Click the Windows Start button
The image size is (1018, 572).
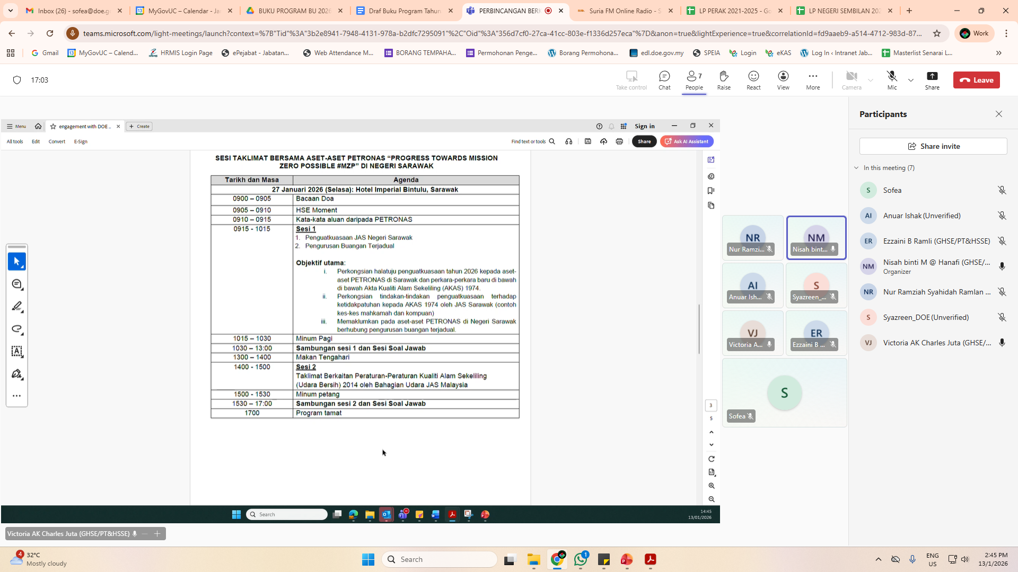point(368,559)
